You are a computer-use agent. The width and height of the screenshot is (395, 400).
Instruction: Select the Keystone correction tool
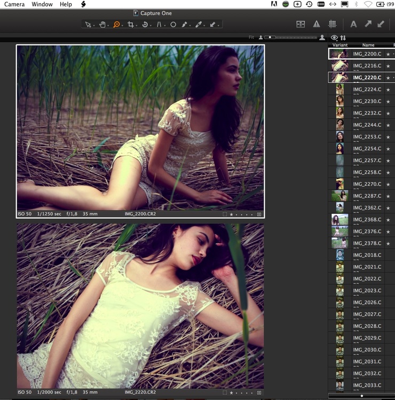(x=159, y=25)
